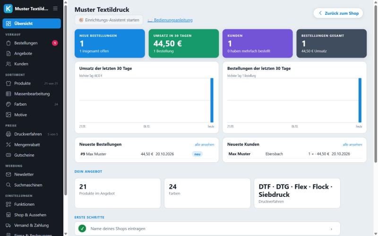Click the Bestellungen shopping bag icon
Screen dimensions: 378x236
[9, 43]
